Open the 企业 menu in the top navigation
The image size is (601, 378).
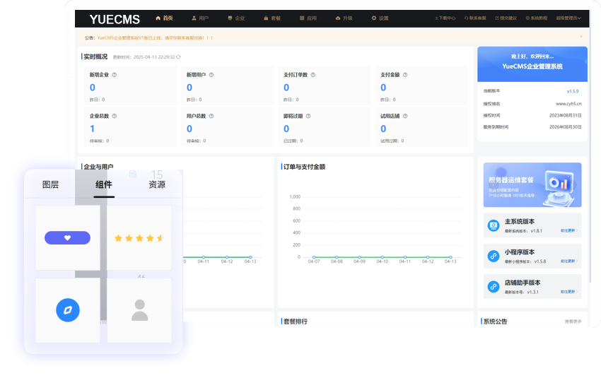pyautogui.click(x=235, y=18)
